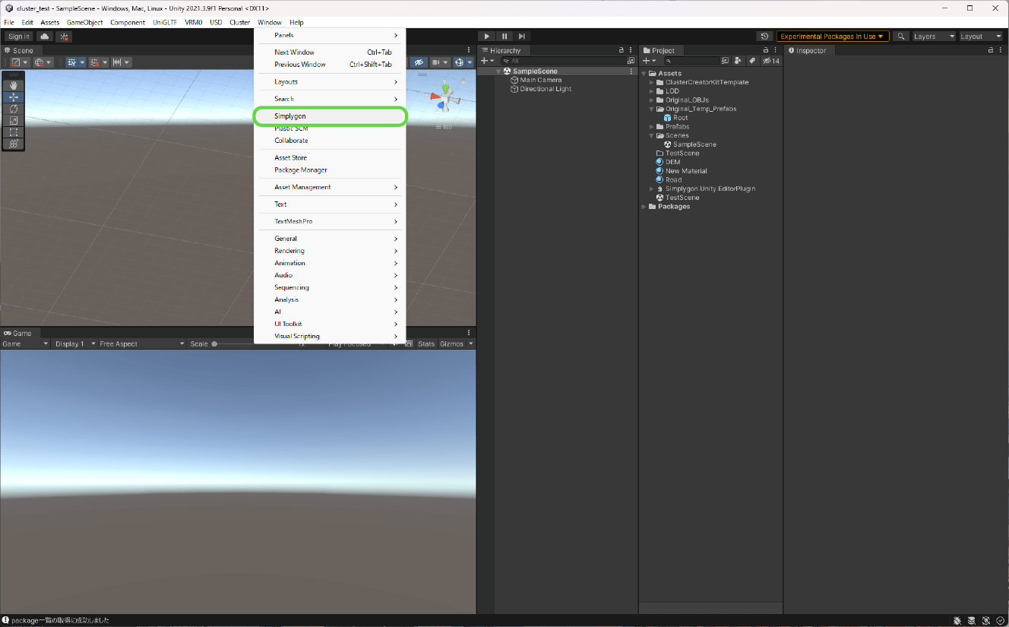Open the collab/version control status icon
Image resolution: width=1009 pixels, height=627 pixels.
click(65, 36)
